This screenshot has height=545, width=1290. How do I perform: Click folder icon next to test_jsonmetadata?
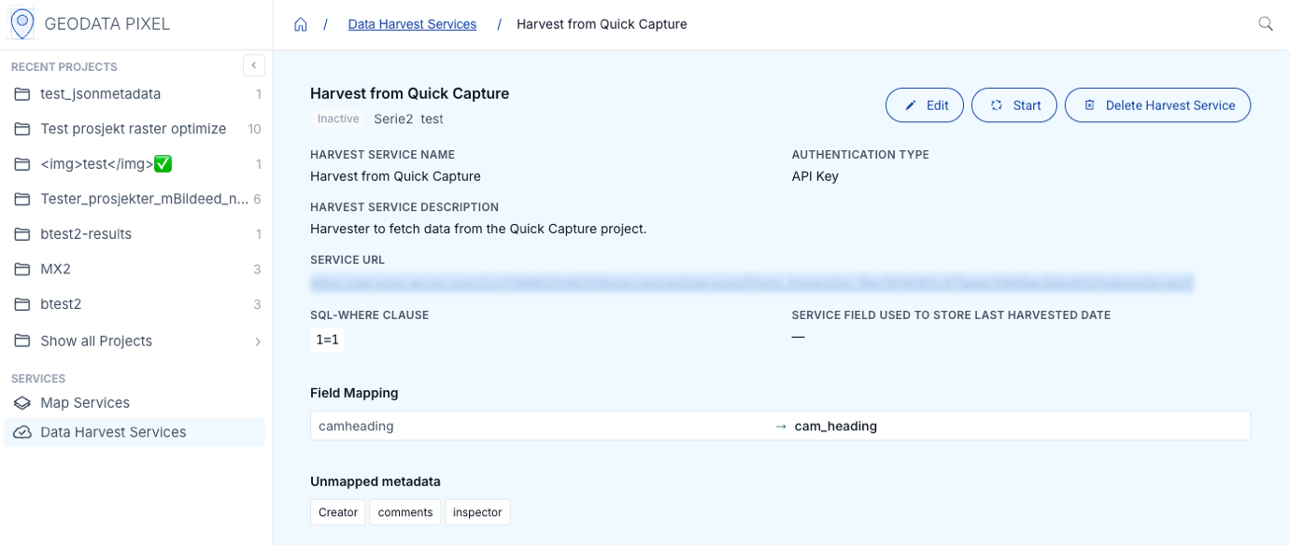tap(22, 94)
